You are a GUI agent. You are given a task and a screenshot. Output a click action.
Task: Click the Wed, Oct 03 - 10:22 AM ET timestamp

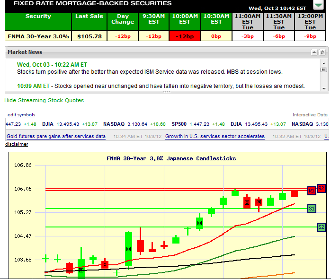point(52,64)
